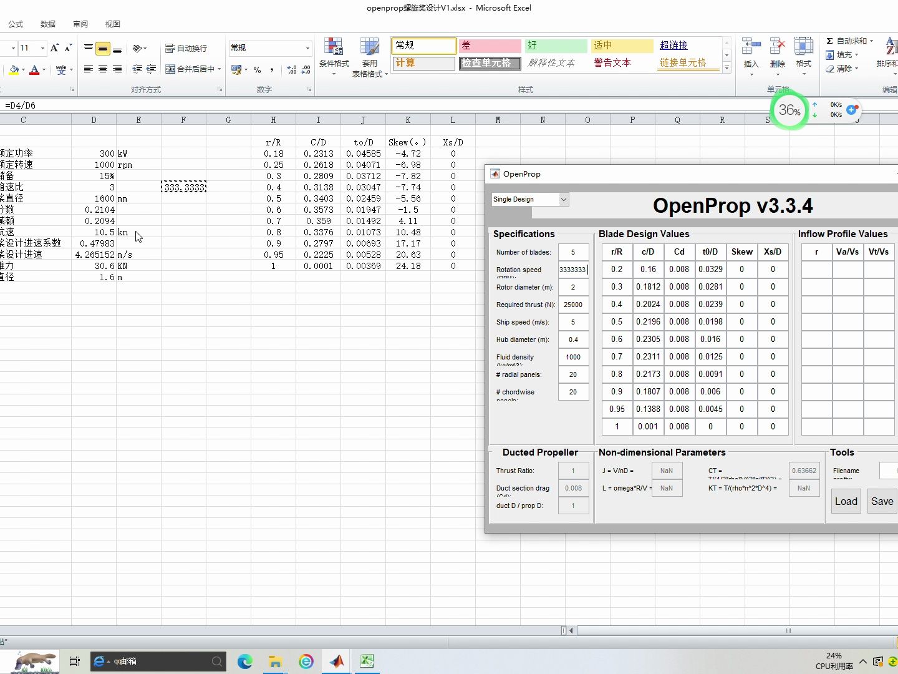This screenshot has height=674, width=898.
Task: Increase the cell indent
Action: click(x=152, y=69)
